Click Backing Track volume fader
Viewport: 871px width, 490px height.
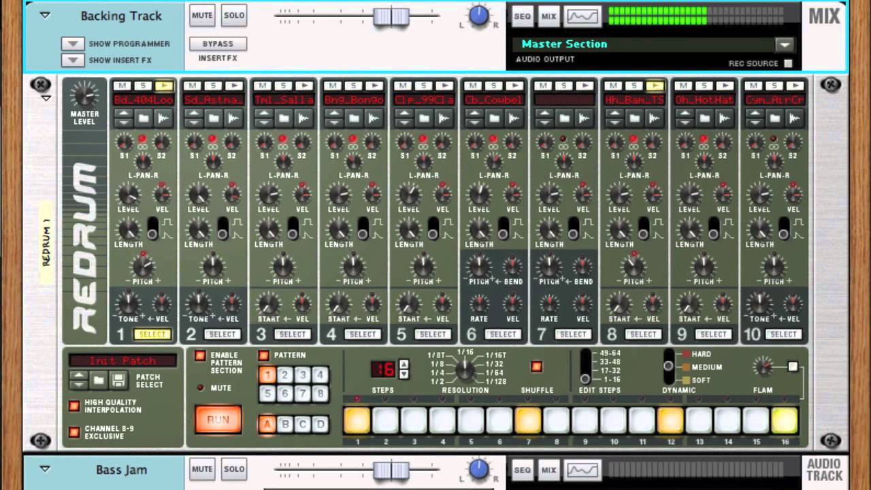click(x=391, y=16)
